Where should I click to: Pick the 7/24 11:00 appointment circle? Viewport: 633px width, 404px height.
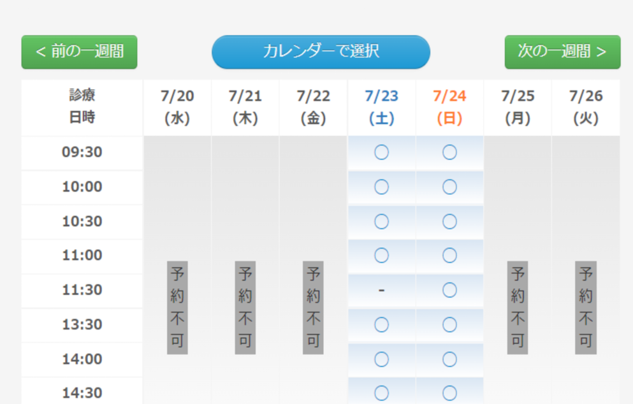click(x=449, y=256)
